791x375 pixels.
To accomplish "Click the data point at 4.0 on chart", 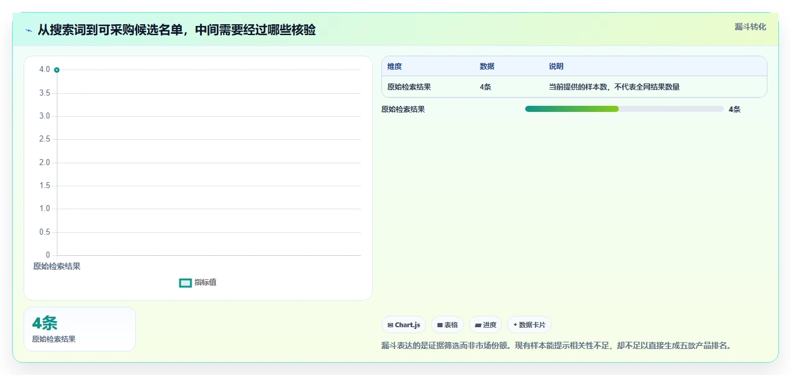I will point(57,70).
